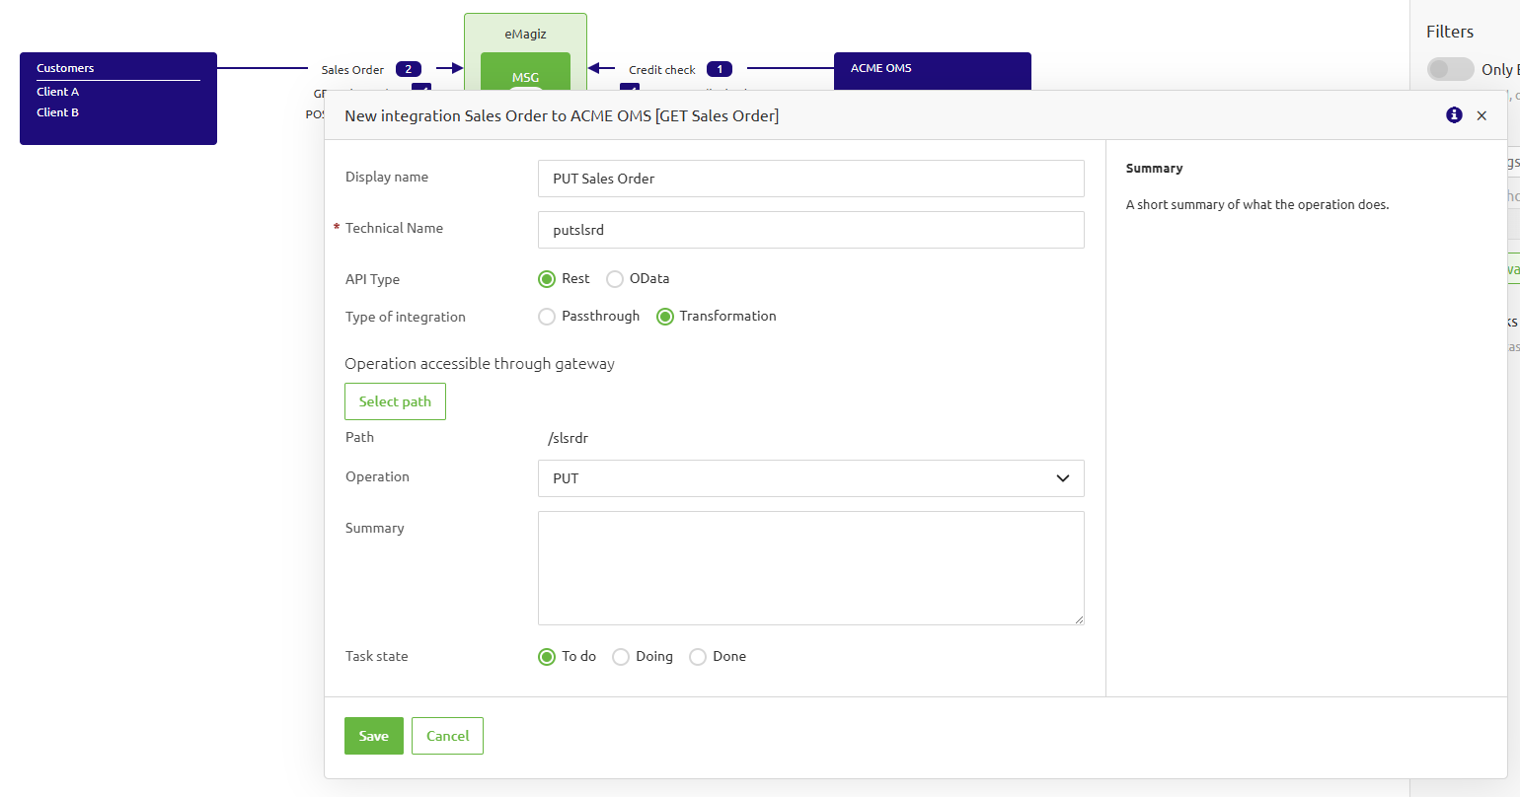Choose Passthrough integration type
The image size is (1520, 797).
547,317
